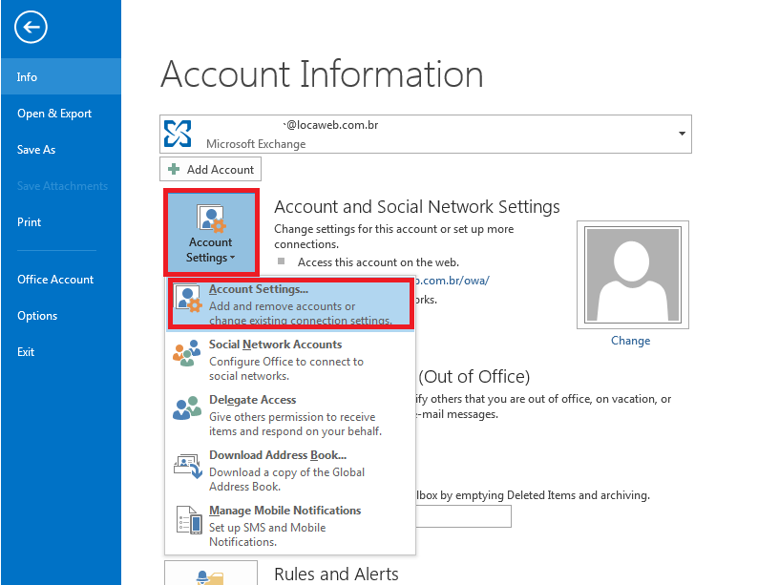Click the green plus Add Account icon
Viewport: 758px width, 585px height.
coord(174,169)
